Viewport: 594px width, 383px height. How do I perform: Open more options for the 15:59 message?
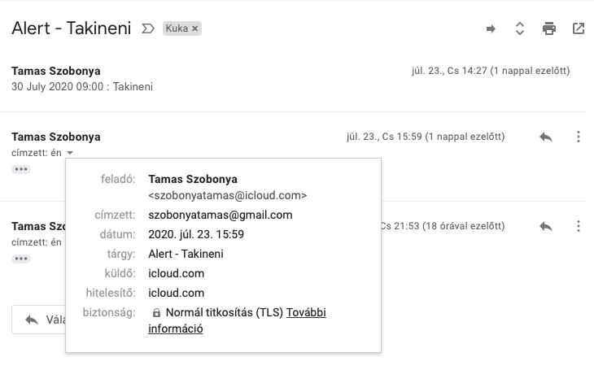pos(579,137)
